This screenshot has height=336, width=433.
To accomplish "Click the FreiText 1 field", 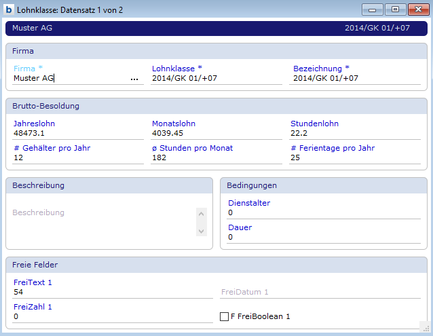I will [x=112, y=292].
